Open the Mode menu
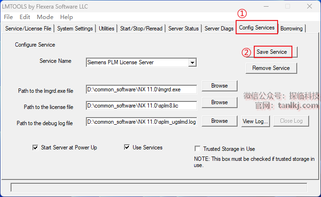Image resolution: width=321 pixels, height=197 pixels. click(45, 17)
